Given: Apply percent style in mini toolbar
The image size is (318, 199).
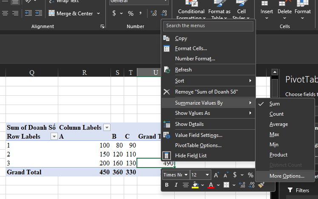Looking at the screenshot, I should [x=250, y=175].
